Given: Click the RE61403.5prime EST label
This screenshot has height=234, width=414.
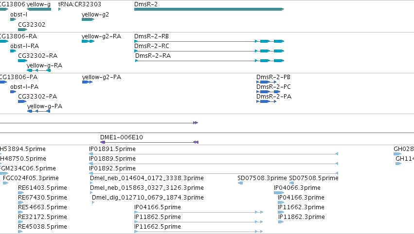Looking at the screenshot, I should click(x=42, y=188).
